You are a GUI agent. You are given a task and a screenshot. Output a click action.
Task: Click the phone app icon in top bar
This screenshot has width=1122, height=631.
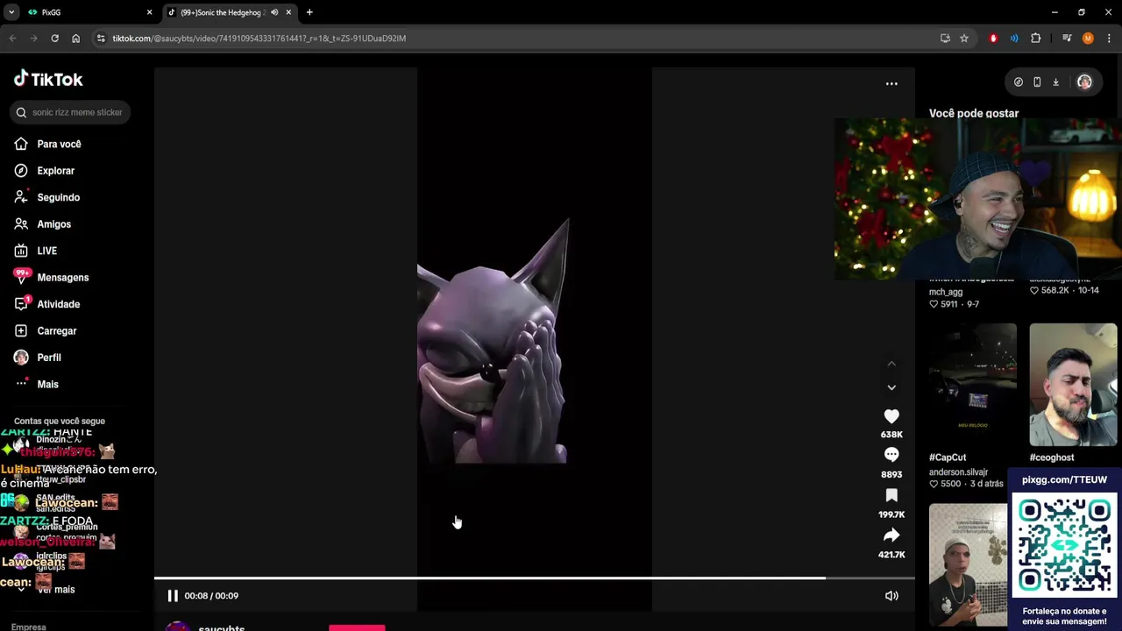(1037, 82)
